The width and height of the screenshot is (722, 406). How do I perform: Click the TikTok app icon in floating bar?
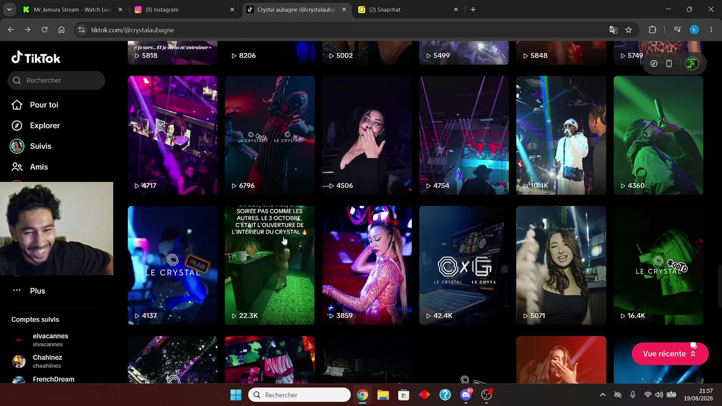point(654,64)
